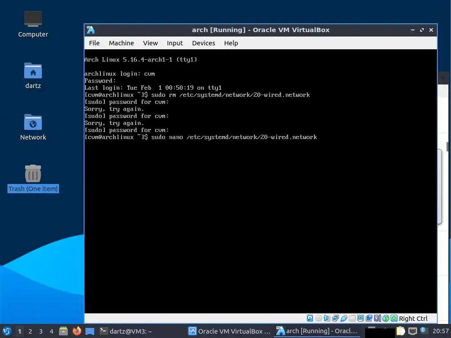Viewport: 451px width, 338px height.
Task: Minimize the arch VirtualBox window
Action: coord(412,30)
